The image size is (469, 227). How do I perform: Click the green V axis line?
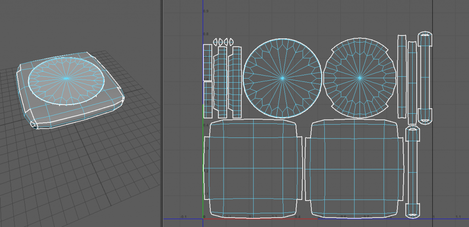[x=203, y=160]
